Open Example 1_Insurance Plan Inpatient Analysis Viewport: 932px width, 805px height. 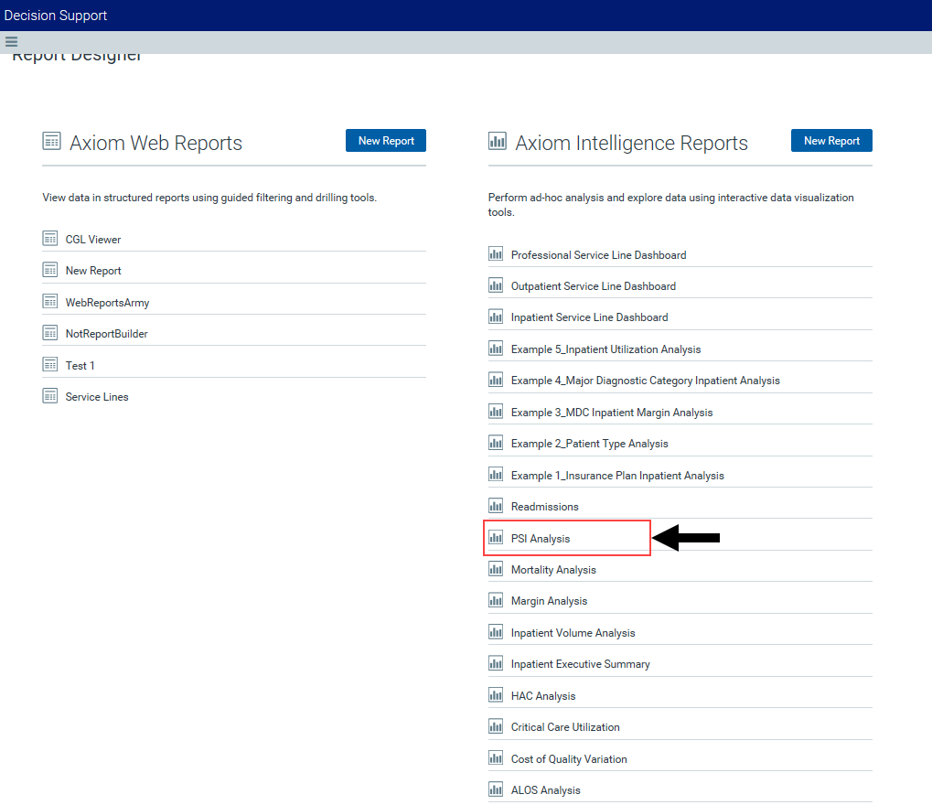coord(617,476)
